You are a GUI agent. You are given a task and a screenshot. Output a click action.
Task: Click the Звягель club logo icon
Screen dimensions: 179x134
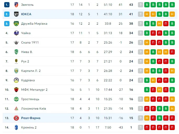click(x=16, y=5)
